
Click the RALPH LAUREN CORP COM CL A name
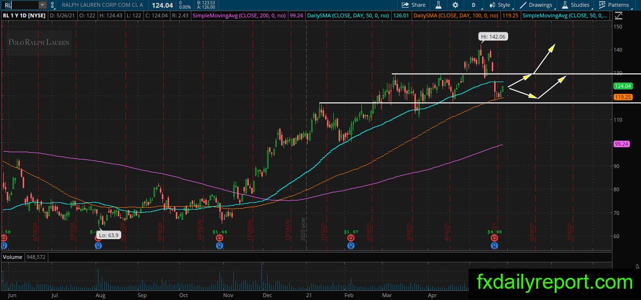tap(102, 5)
